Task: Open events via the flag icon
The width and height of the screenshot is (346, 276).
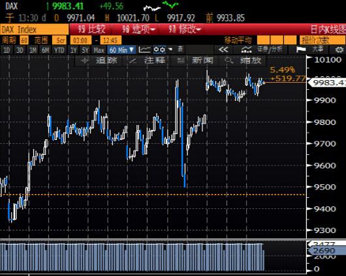Action: pyautogui.click(x=301, y=49)
